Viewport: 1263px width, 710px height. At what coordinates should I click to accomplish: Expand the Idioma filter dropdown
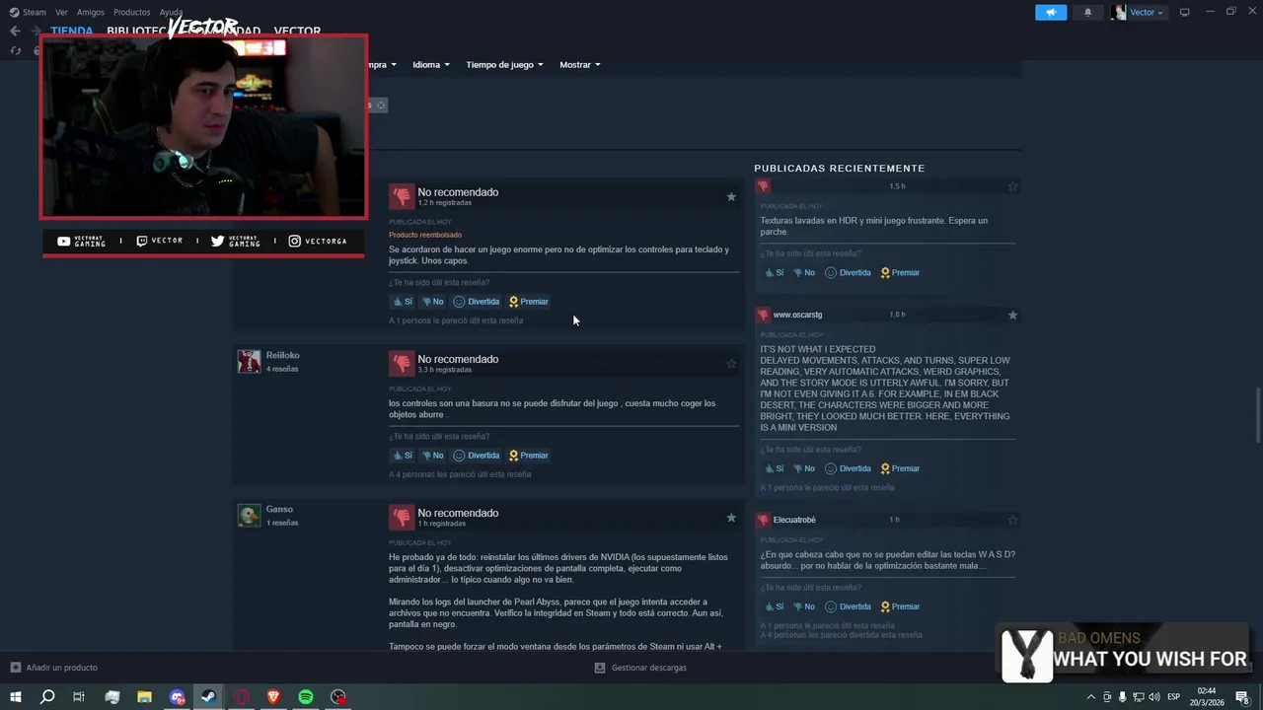[431, 65]
